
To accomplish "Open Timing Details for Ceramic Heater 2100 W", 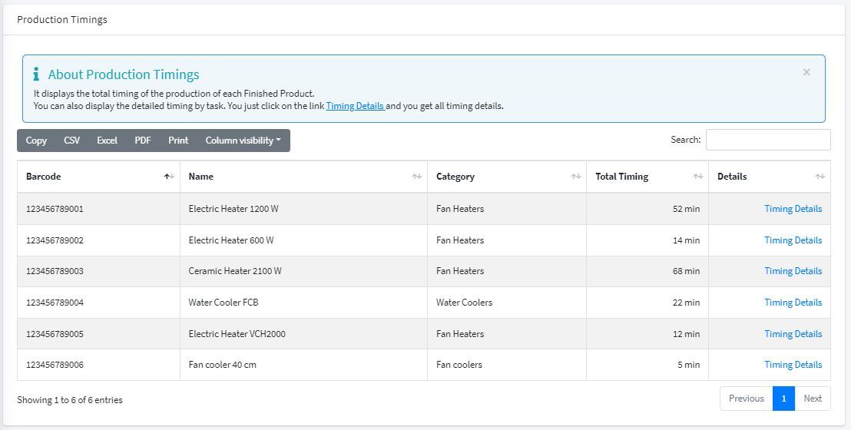I will coord(793,271).
